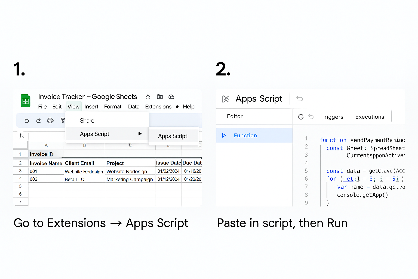Open the Executions tab
The image size is (418, 279).
tap(370, 117)
